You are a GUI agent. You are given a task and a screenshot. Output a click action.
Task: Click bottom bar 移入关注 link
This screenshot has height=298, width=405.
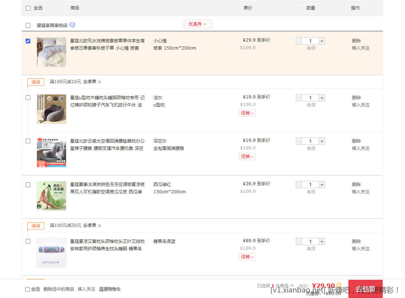pyautogui.click(x=87, y=289)
